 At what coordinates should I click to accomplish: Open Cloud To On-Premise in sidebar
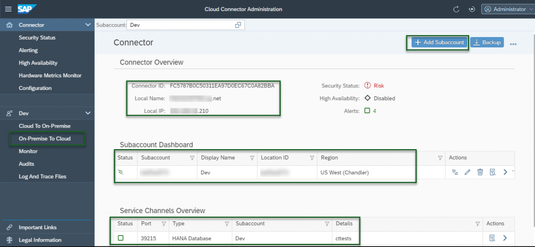45,126
